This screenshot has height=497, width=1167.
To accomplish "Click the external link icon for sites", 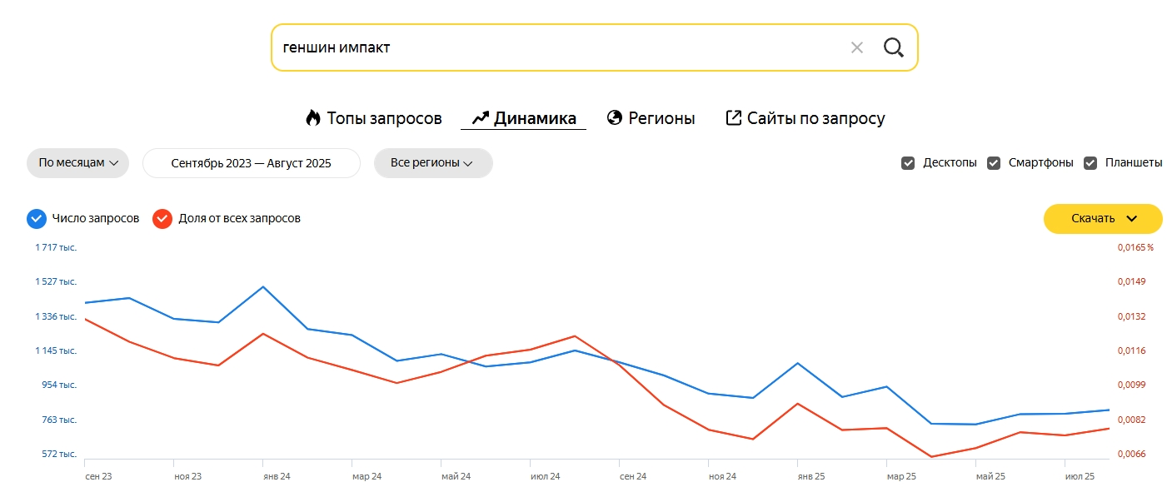I will pyautogui.click(x=733, y=118).
